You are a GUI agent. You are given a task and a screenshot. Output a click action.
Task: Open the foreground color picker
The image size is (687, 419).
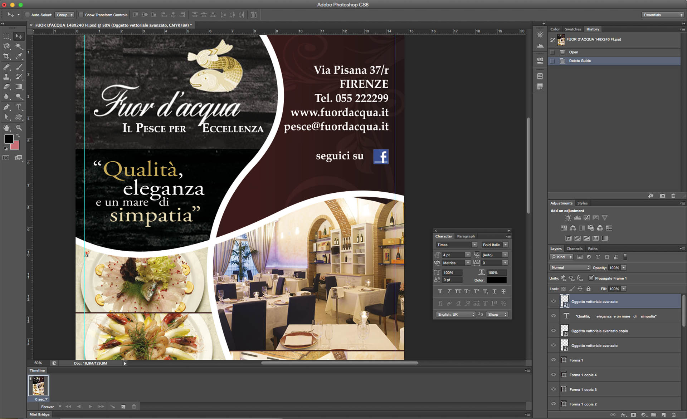[9, 139]
